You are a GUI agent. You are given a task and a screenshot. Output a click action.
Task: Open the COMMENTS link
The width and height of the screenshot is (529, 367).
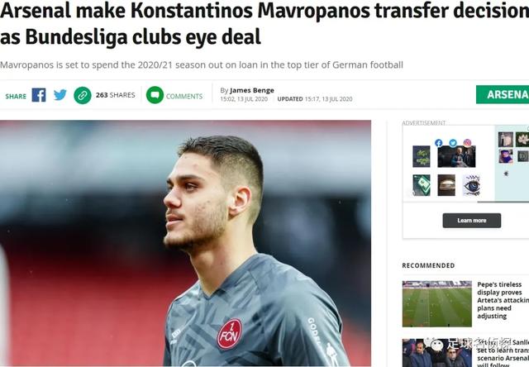pyautogui.click(x=184, y=97)
